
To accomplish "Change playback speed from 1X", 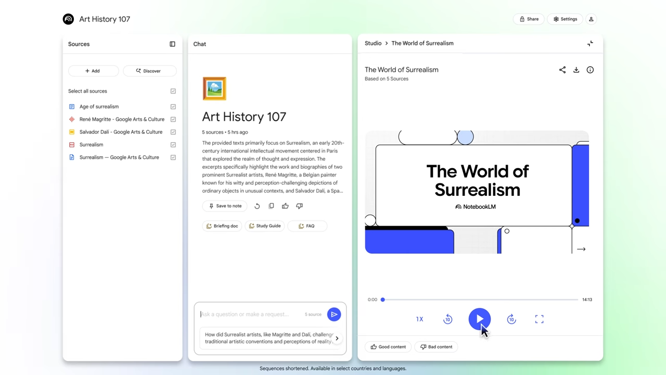I will (419, 319).
